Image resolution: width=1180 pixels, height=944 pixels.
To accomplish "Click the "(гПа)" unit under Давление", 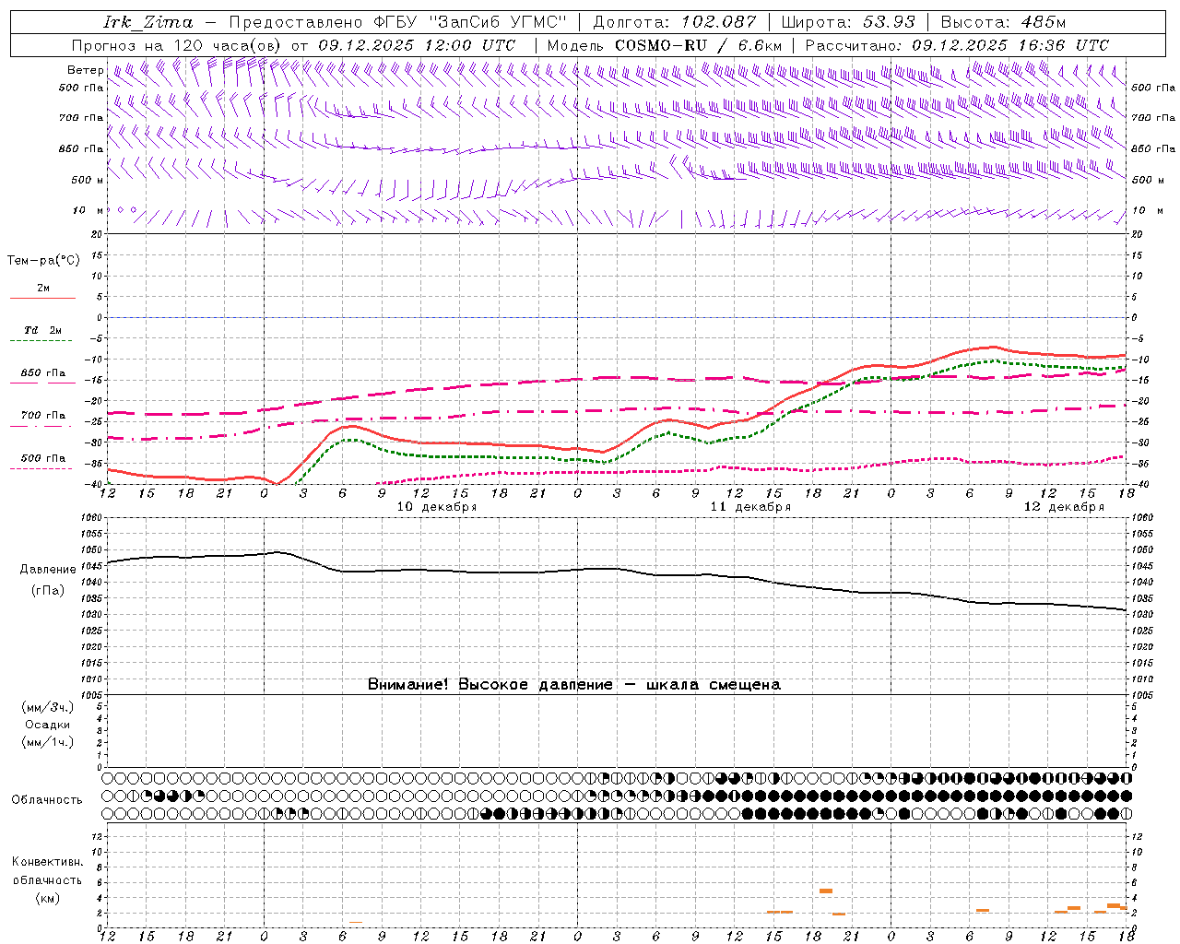I will tap(47, 590).
